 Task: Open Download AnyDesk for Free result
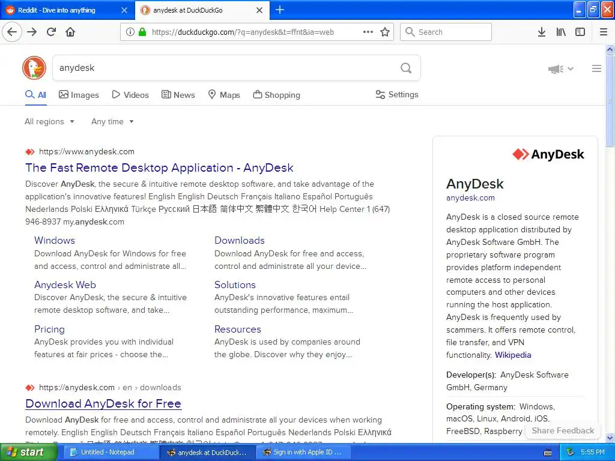[x=103, y=404]
